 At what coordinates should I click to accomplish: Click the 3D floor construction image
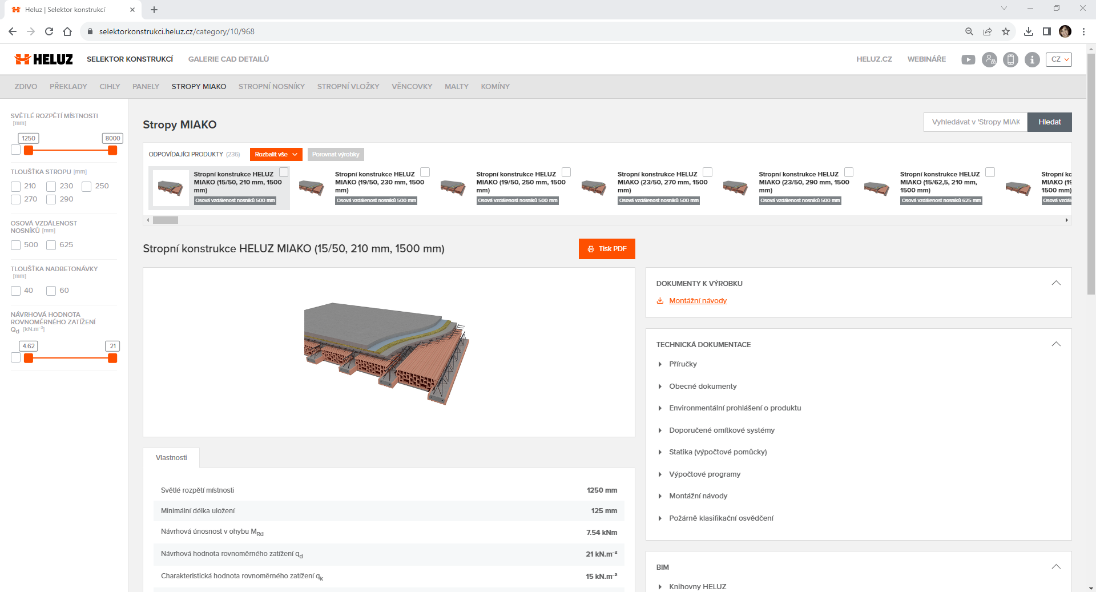pos(387,353)
